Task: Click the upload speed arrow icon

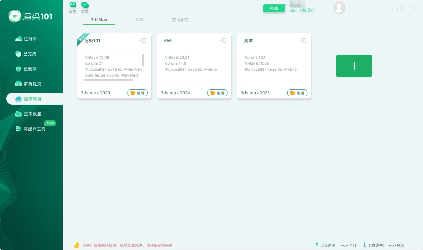Action: tap(317, 245)
